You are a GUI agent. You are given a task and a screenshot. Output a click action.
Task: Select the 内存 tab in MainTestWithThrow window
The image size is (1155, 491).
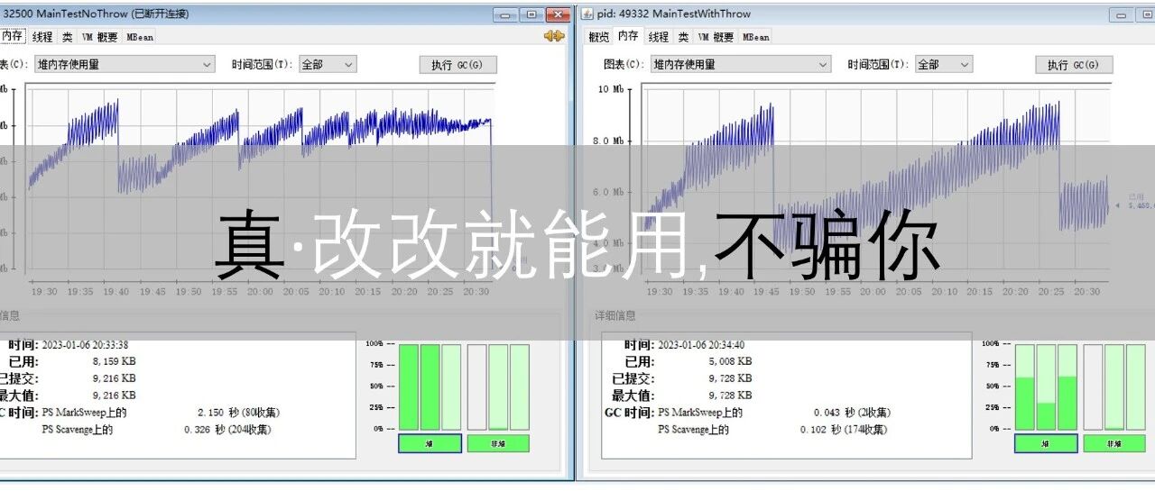click(628, 36)
